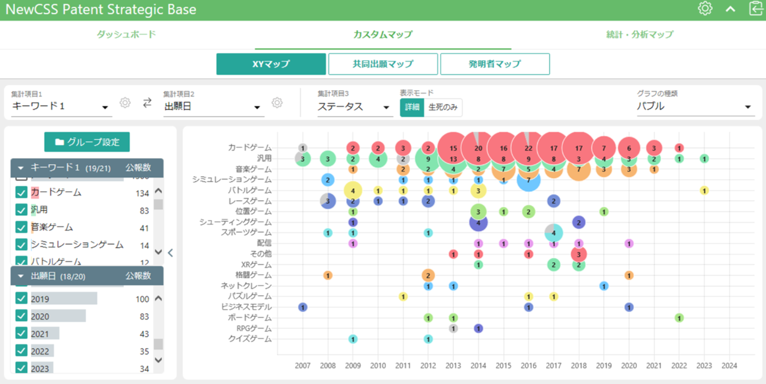The image size is (766, 384).
Task: Toggle シミュレーションゲーム checkbox
Action: click(x=21, y=245)
